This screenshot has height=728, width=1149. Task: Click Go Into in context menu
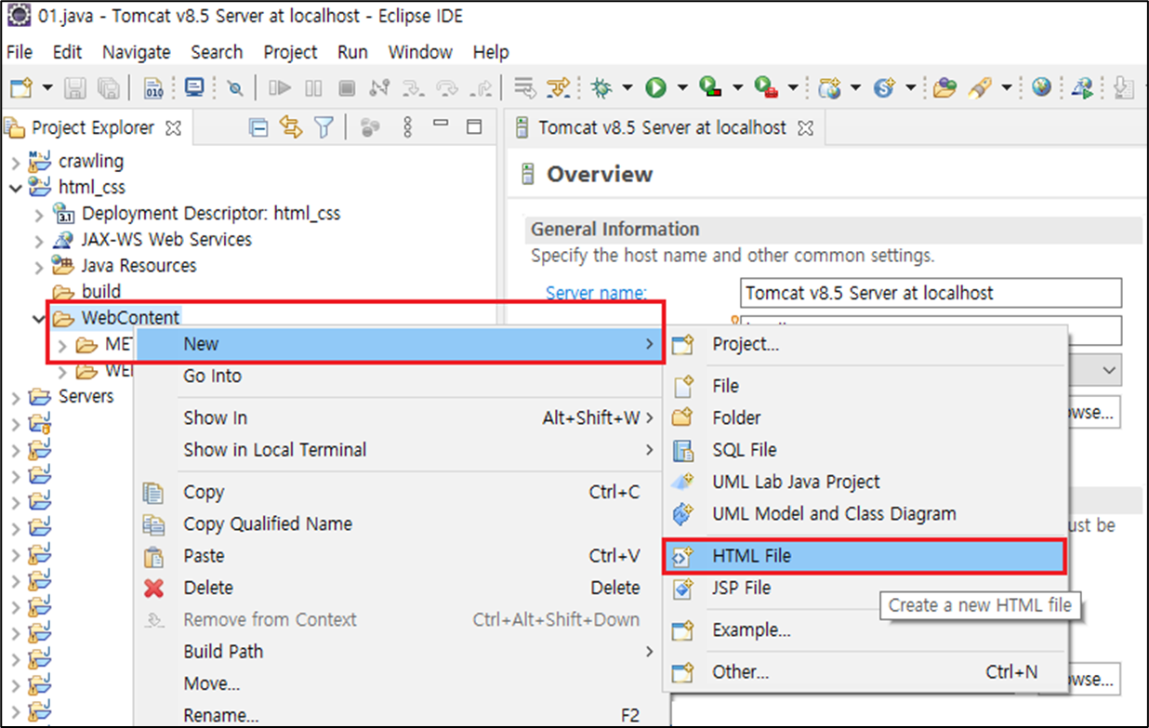tap(398, 377)
